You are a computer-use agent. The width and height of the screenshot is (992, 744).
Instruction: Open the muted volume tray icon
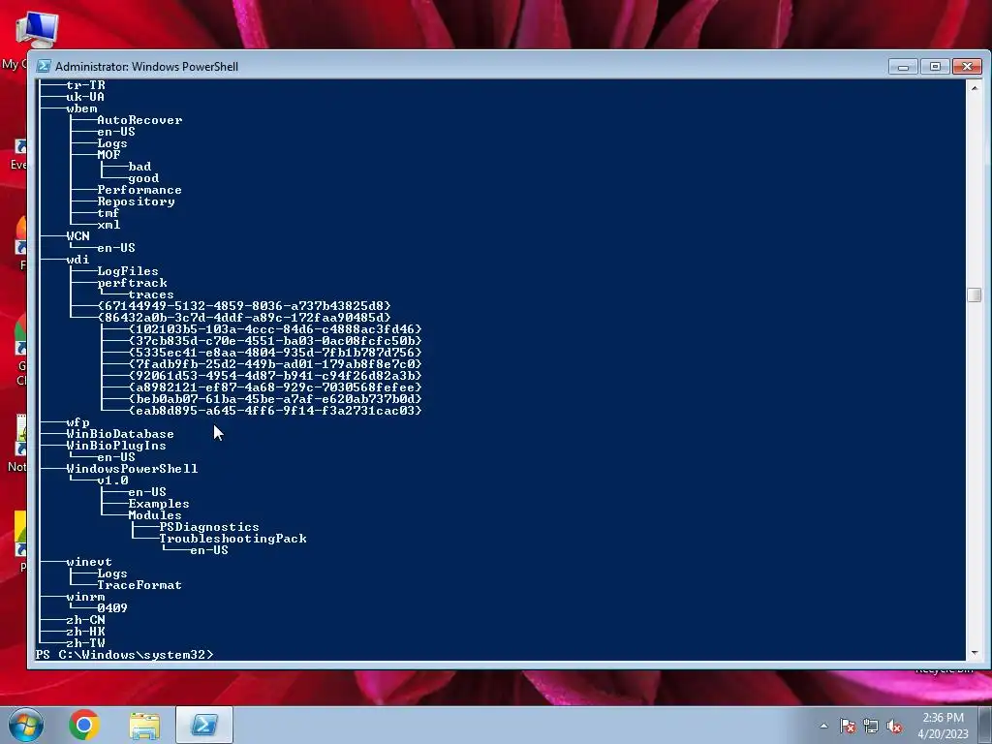[x=894, y=726]
